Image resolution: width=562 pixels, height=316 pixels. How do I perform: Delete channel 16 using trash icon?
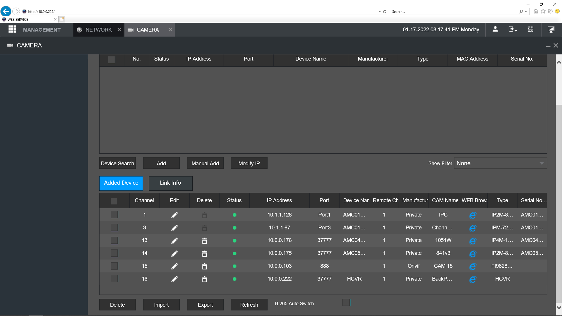[x=204, y=279]
